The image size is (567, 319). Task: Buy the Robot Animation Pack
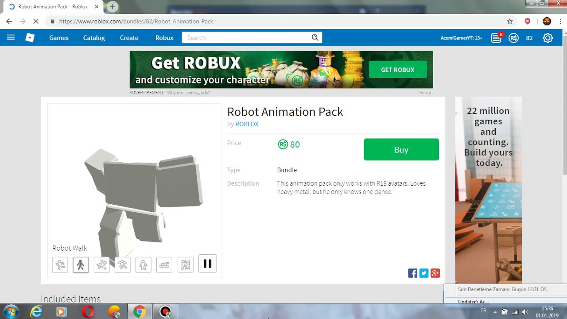(x=401, y=149)
